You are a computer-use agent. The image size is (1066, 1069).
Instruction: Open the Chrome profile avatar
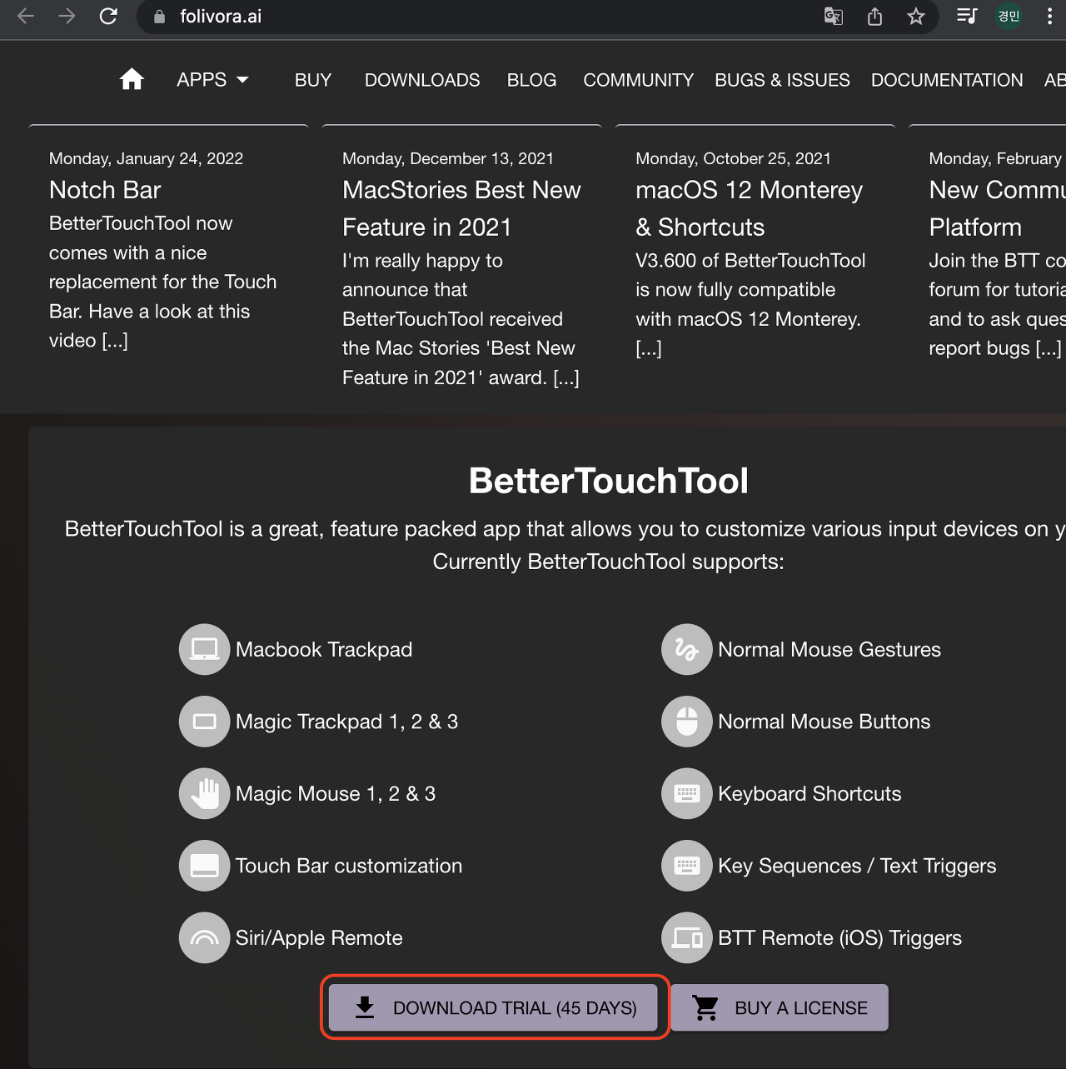[x=1009, y=16]
